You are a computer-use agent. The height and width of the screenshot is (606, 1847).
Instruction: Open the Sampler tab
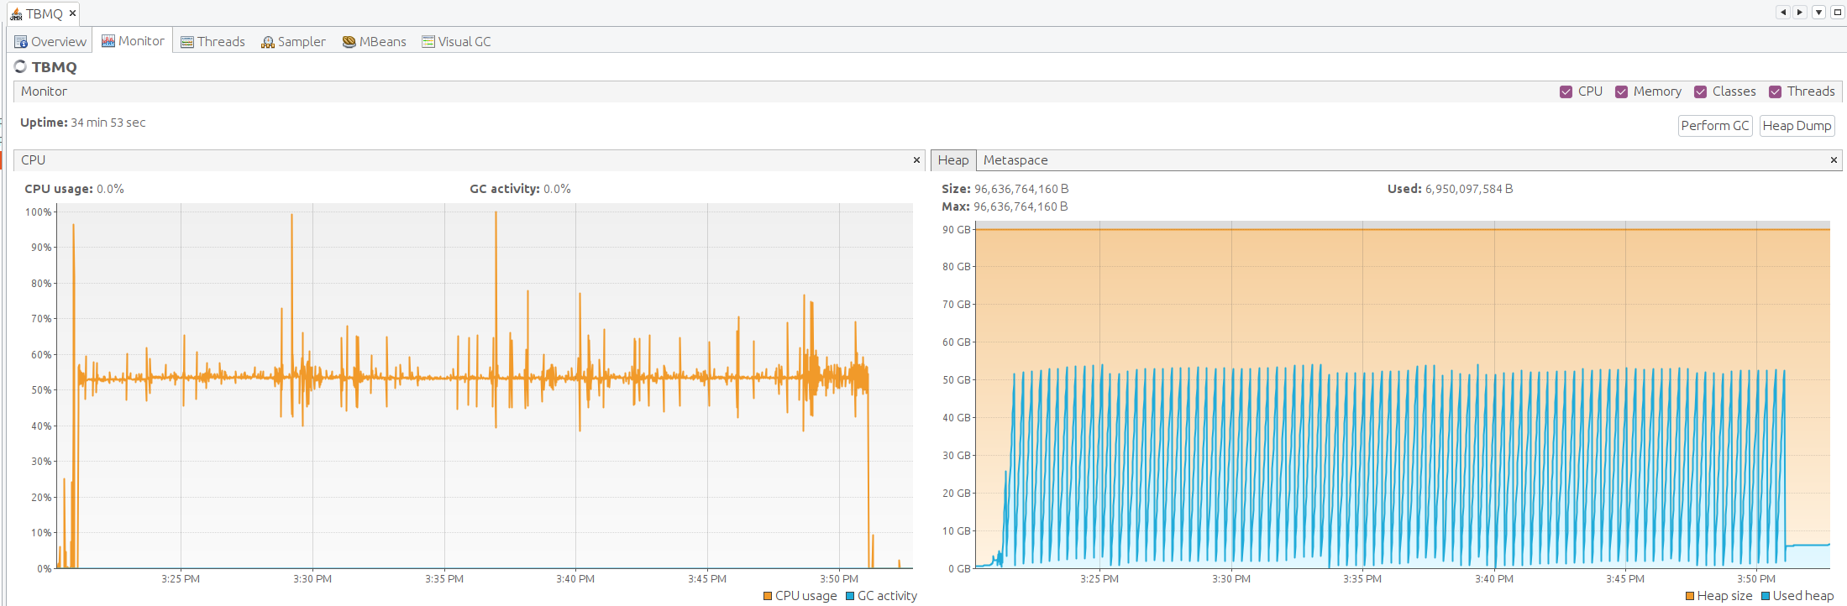pos(293,41)
